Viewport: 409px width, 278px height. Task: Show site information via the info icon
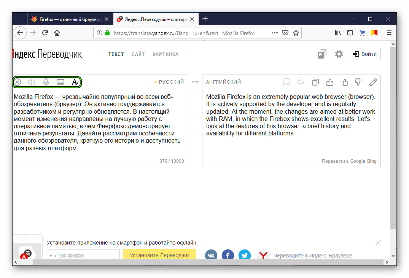[99, 33]
